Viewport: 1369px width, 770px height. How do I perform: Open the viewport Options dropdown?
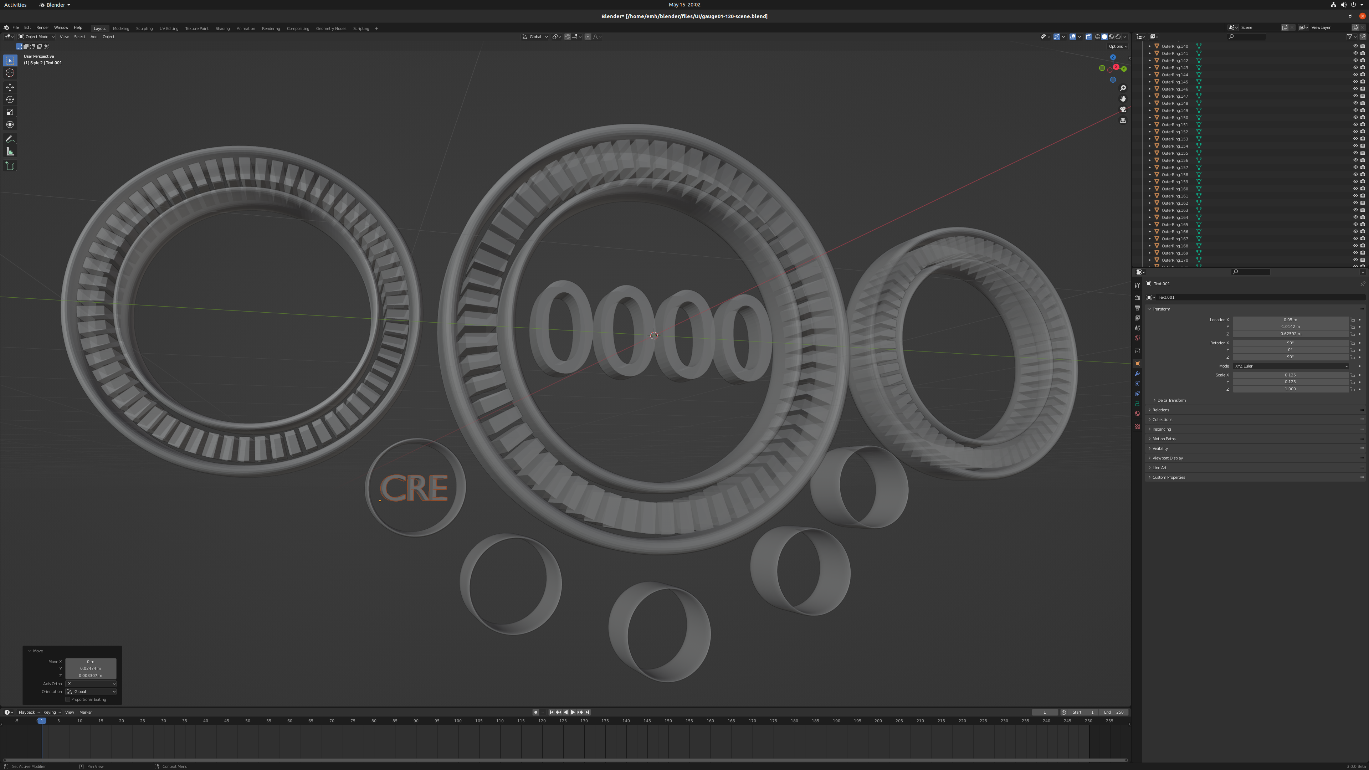(x=1118, y=46)
